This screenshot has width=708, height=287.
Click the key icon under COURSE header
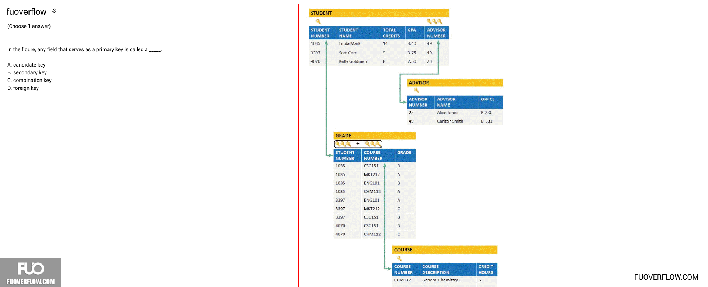pos(399,258)
